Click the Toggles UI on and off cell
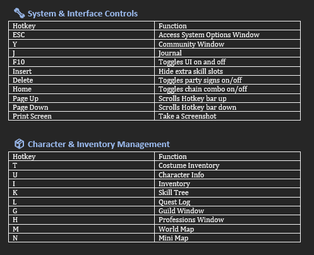Viewport: 314px width, 255px height. (x=227, y=62)
